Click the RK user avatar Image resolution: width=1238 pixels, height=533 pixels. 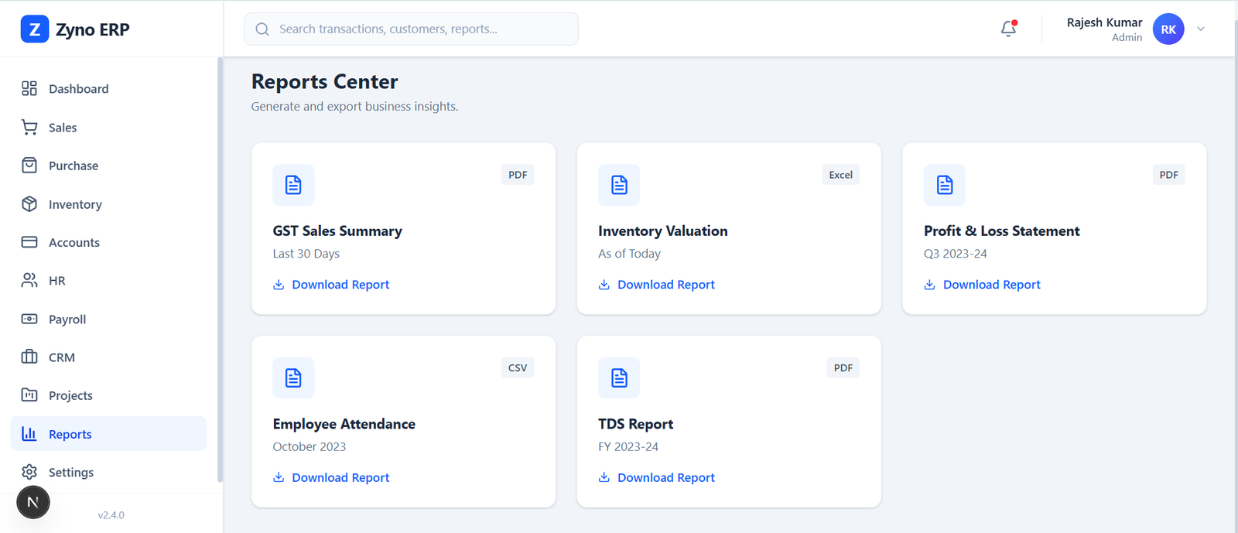(1168, 29)
